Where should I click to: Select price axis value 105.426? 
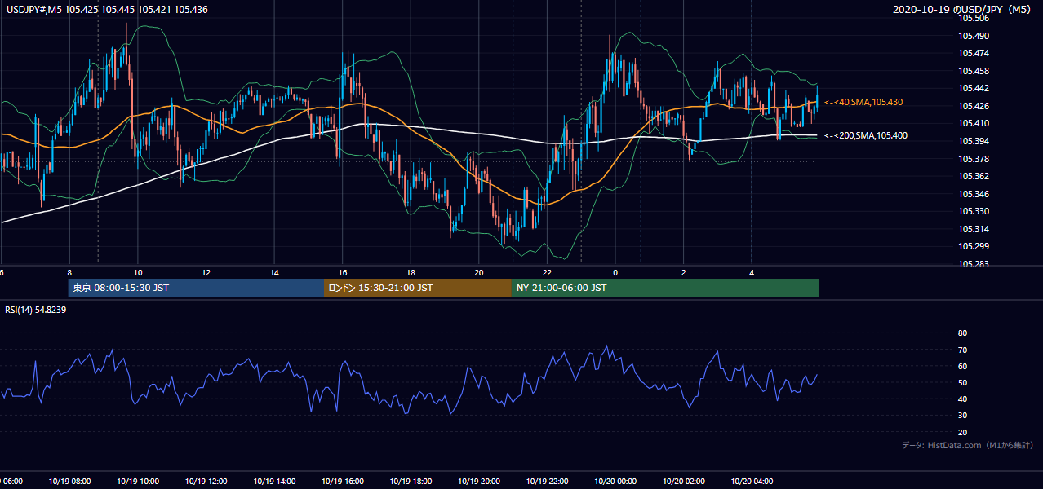pyautogui.click(x=974, y=106)
